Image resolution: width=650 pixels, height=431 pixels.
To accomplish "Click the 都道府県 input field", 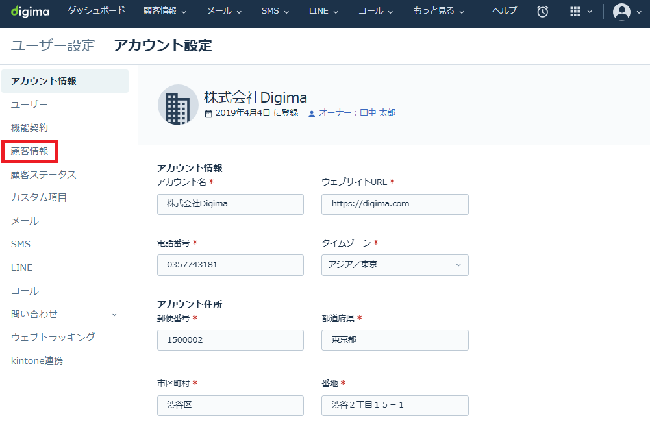I will point(395,340).
